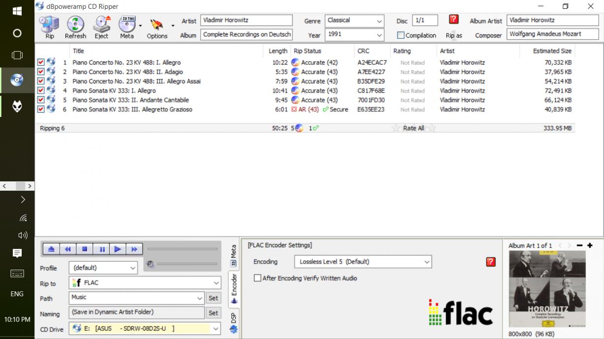Viewport: 604px width, 339px height.
Task: Enable the Compilation checkbox
Action: 401,35
